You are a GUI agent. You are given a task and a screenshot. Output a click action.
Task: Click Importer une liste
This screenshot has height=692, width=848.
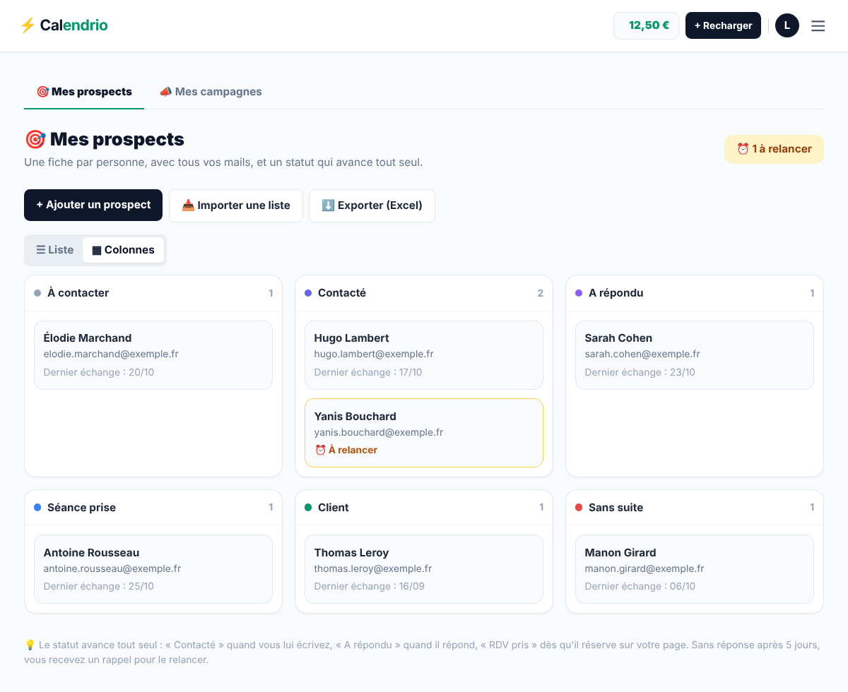[236, 205]
